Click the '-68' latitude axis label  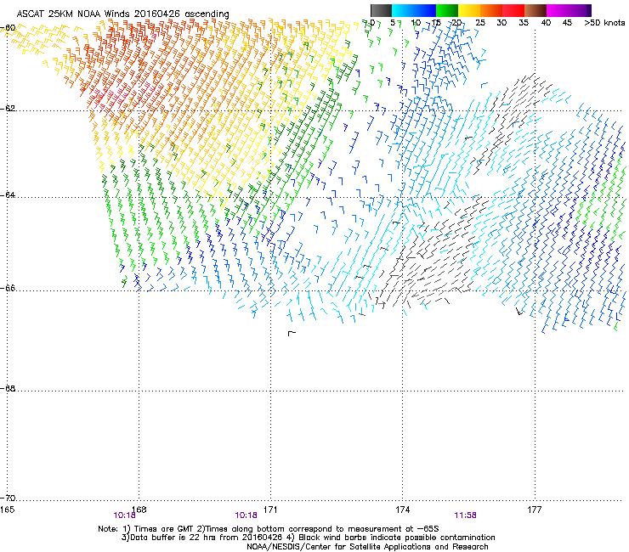click(x=8, y=389)
